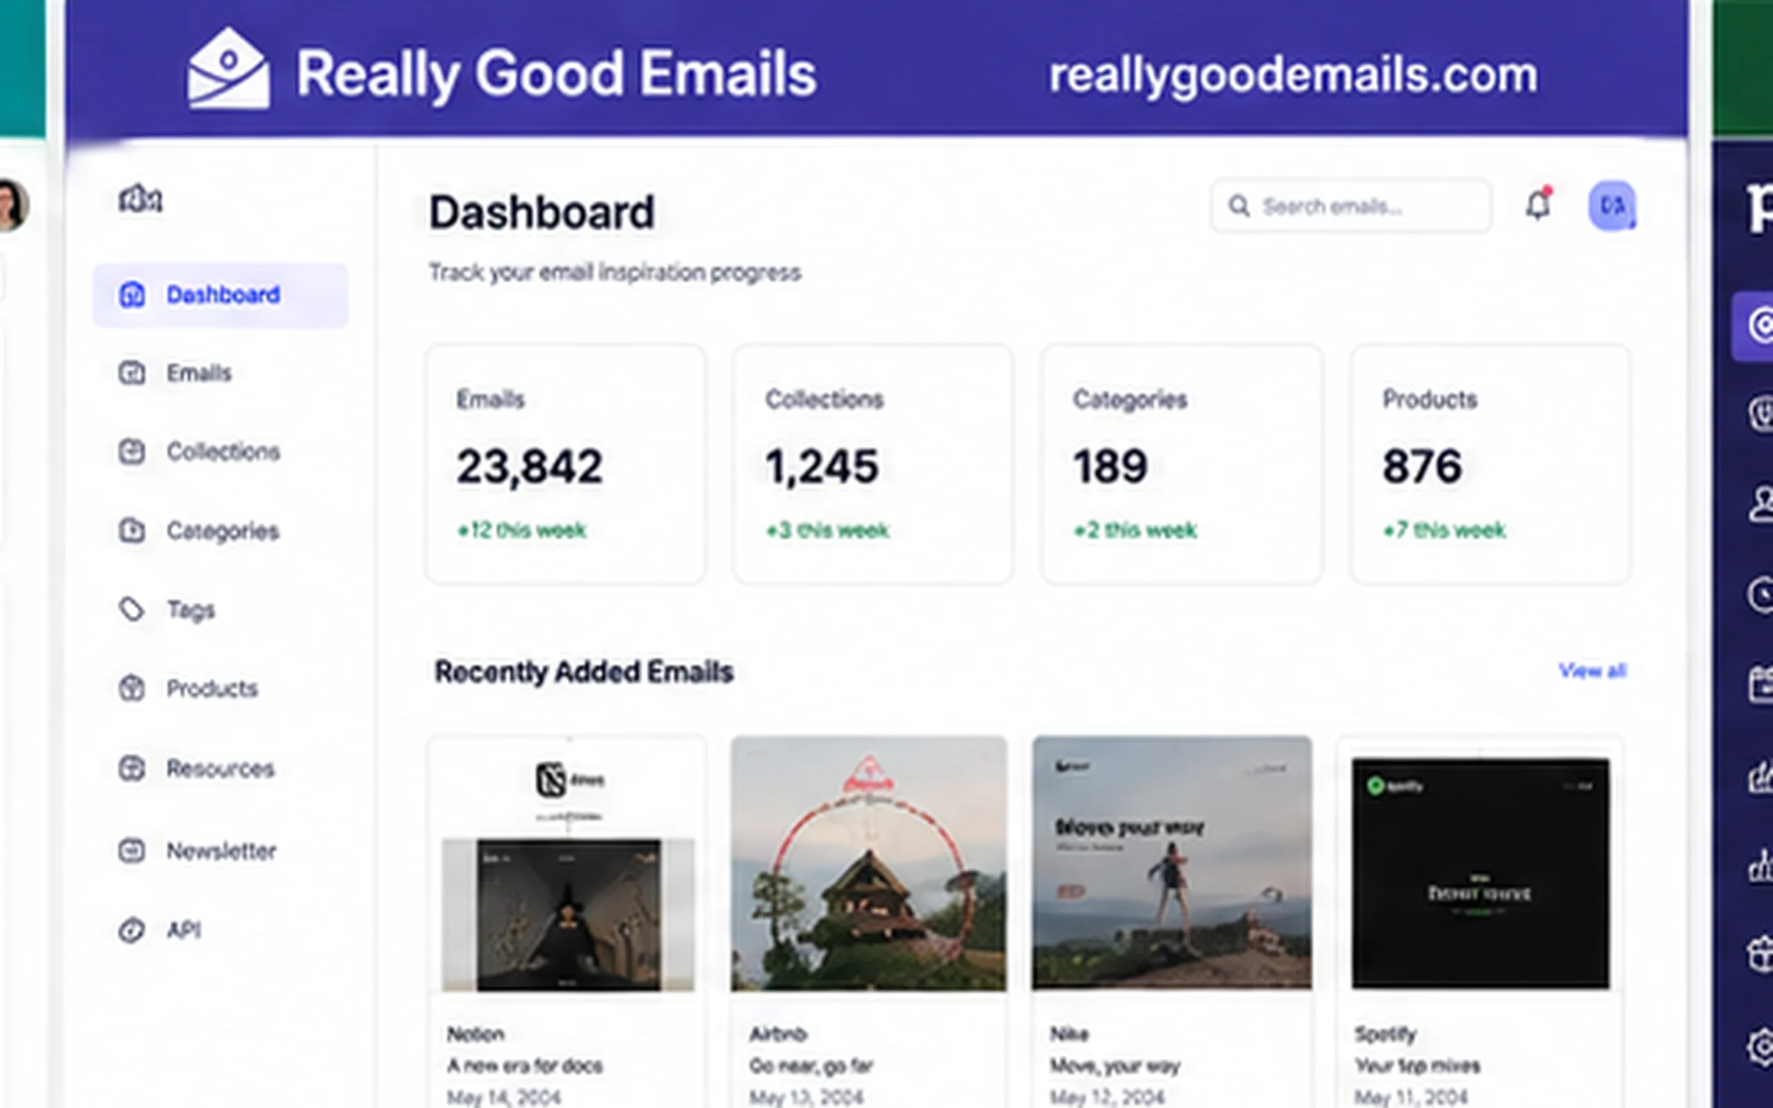Click the 876 products count
Viewport: 1773px width, 1108px height.
[1422, 466]
